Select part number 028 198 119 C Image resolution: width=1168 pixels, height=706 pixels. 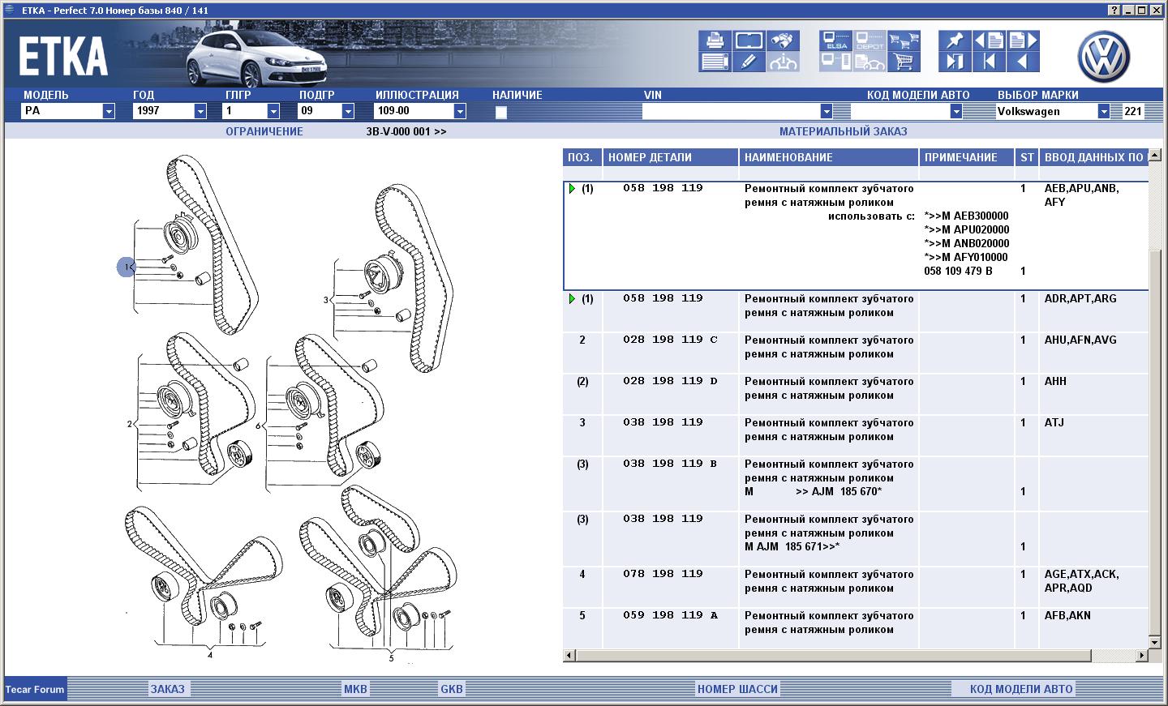click(670, 340)
